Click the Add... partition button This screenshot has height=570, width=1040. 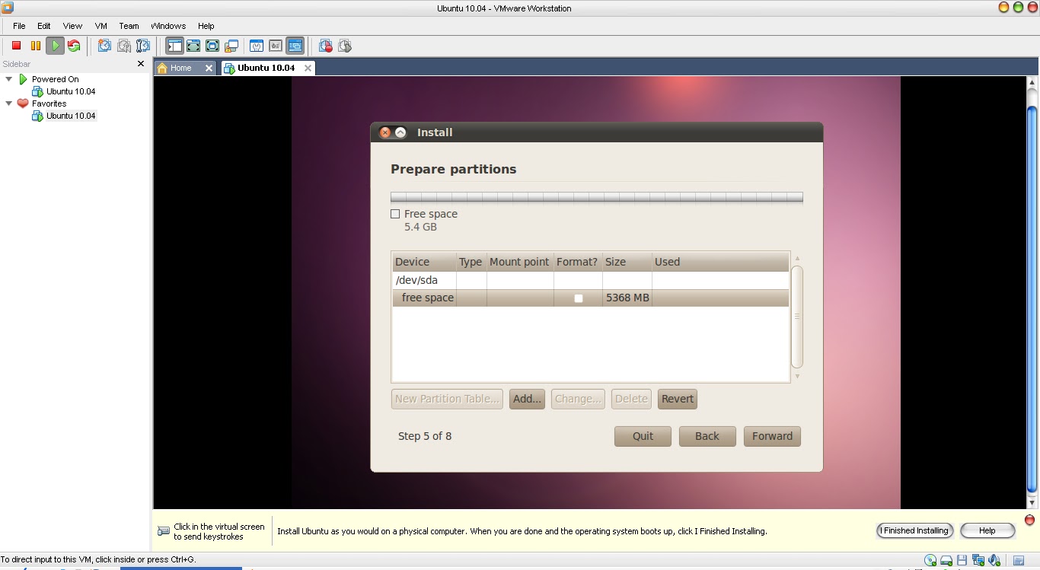click(x=527, y=399)
